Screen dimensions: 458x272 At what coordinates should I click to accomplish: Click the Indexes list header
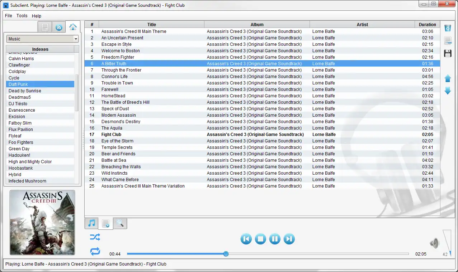tap(40, 49)
